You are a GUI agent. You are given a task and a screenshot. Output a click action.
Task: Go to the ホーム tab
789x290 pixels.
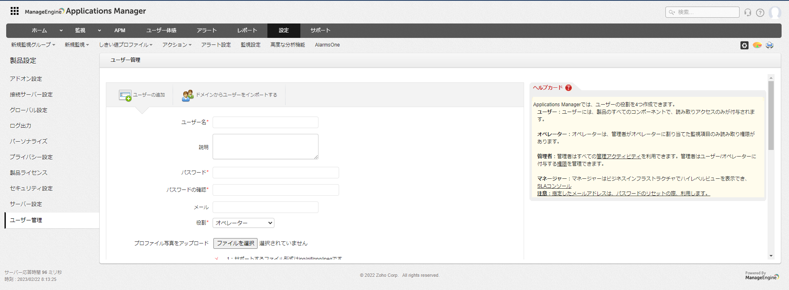pos(39,30)
